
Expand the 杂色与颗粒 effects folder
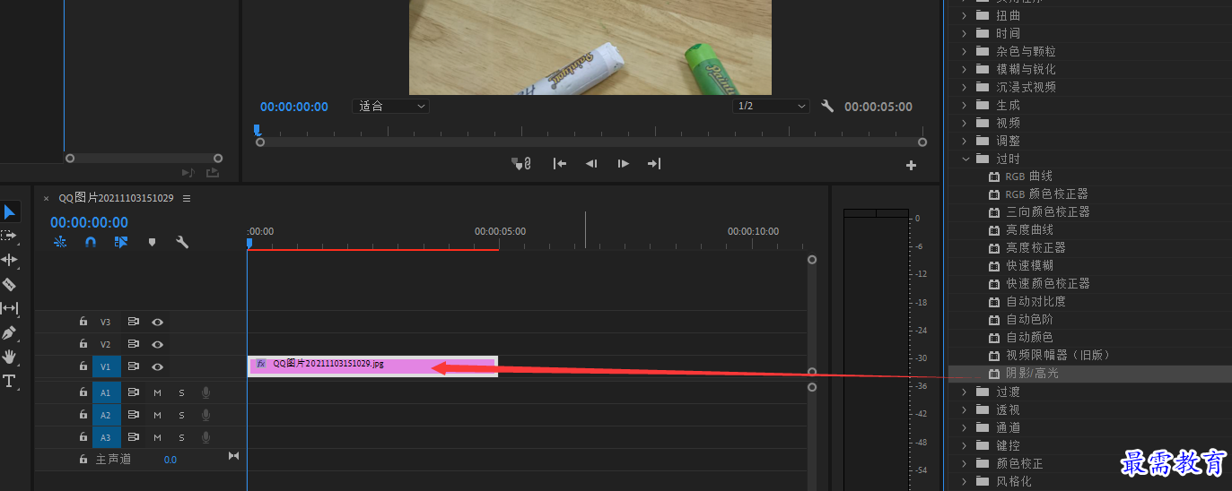pyautogui.click(x=965, y=51)
